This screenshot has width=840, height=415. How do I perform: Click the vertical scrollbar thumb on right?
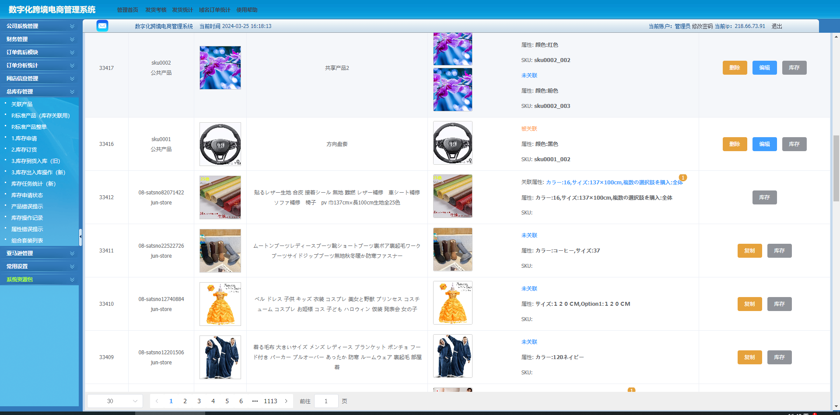(836, 168)
